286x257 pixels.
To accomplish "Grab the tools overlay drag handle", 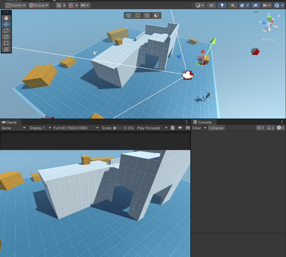I will pyautogui.click(x=6, y=12).
